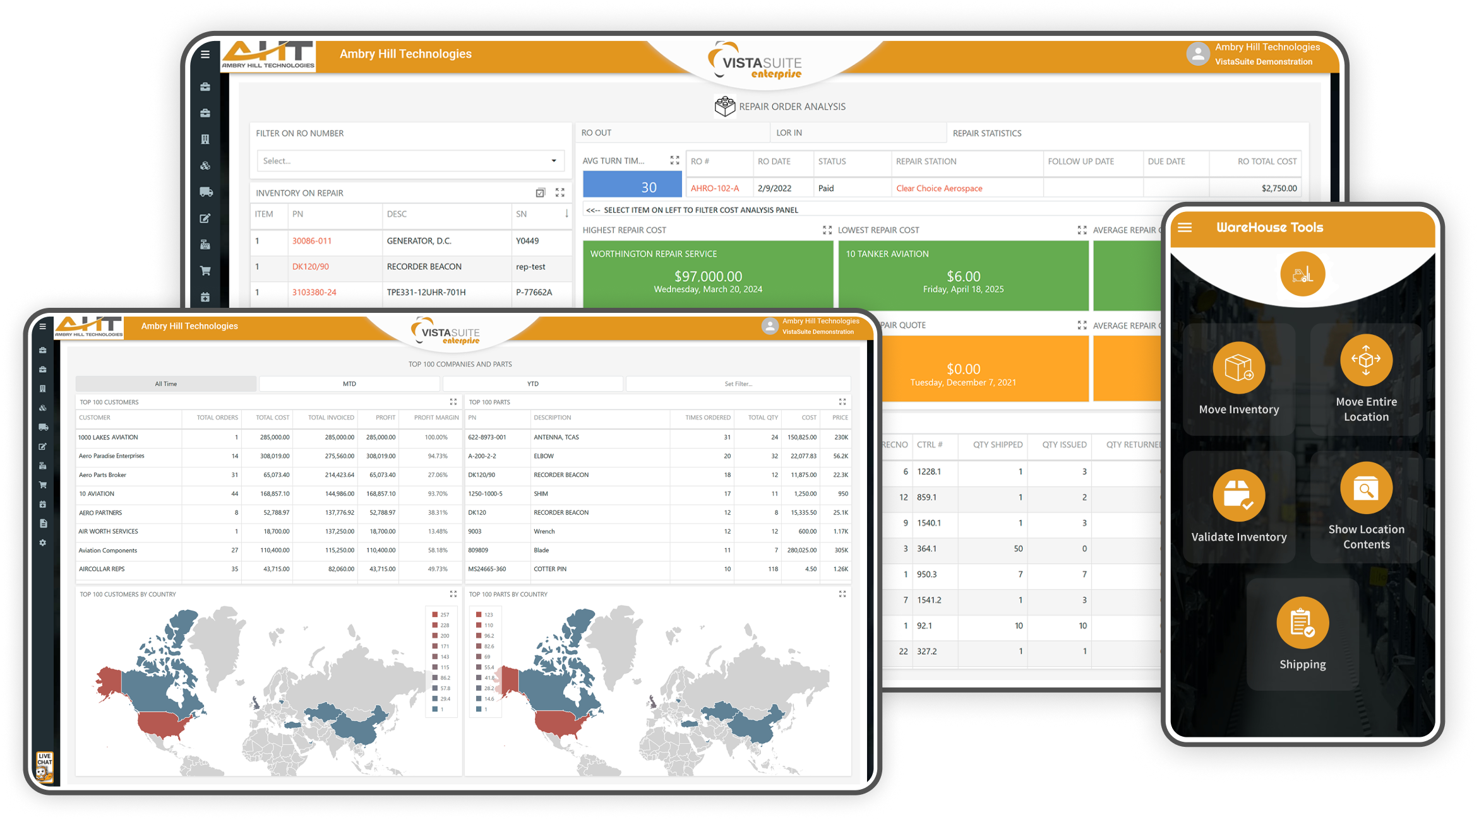Click the red swatch in the country legend

coord(434,614)
